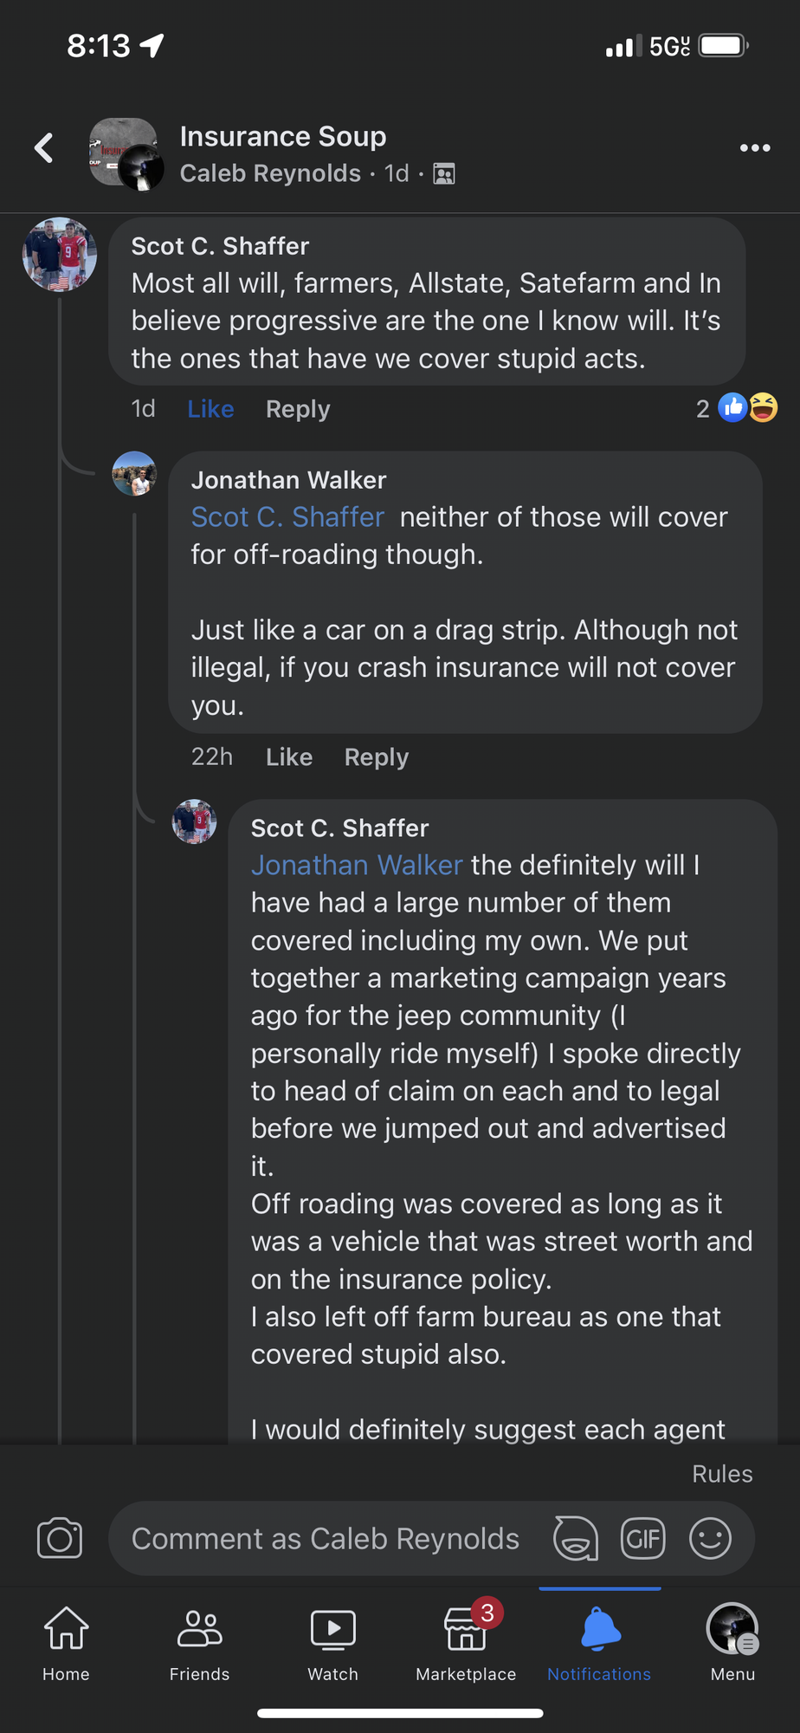800x1733 pixels.
Task: Reply to Jonathan Walker's comment
Action: [376, 757]
